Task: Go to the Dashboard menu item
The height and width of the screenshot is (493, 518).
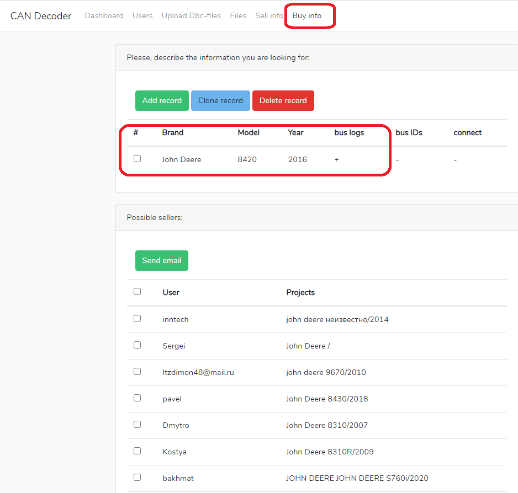Action: [x=104, y=16]
